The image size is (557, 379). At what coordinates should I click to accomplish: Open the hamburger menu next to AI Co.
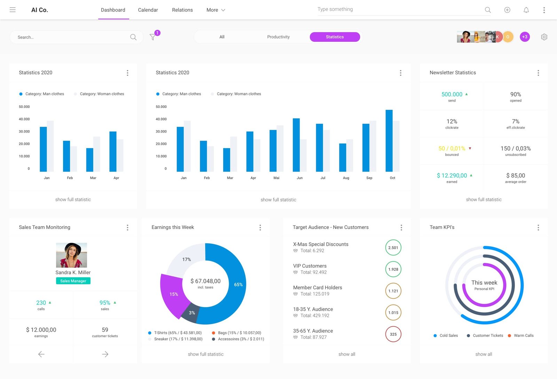click(x=13, y=10)
